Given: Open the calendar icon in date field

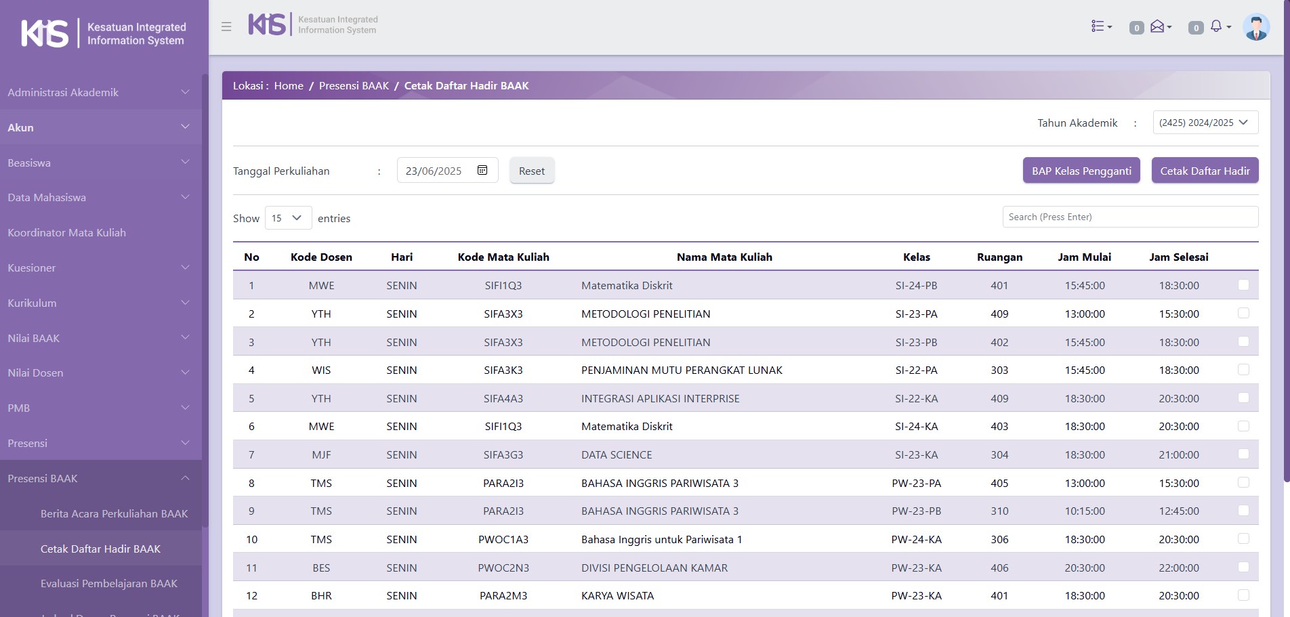Looking at the screenshot, I should tap(482, 170).
